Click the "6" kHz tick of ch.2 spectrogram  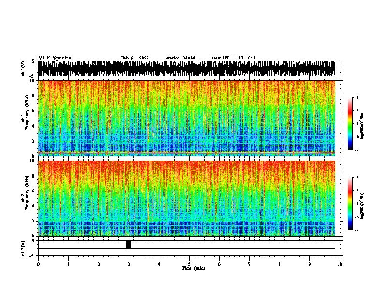[x=34, y=191]
